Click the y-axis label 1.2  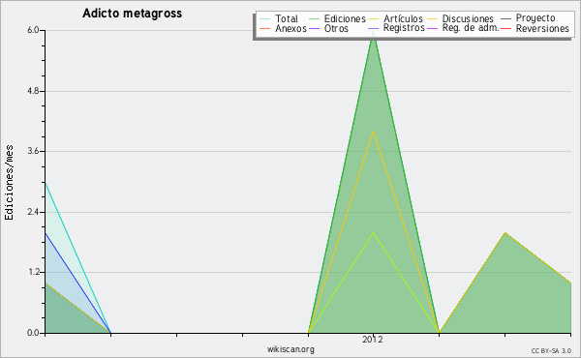pos(33,273)
